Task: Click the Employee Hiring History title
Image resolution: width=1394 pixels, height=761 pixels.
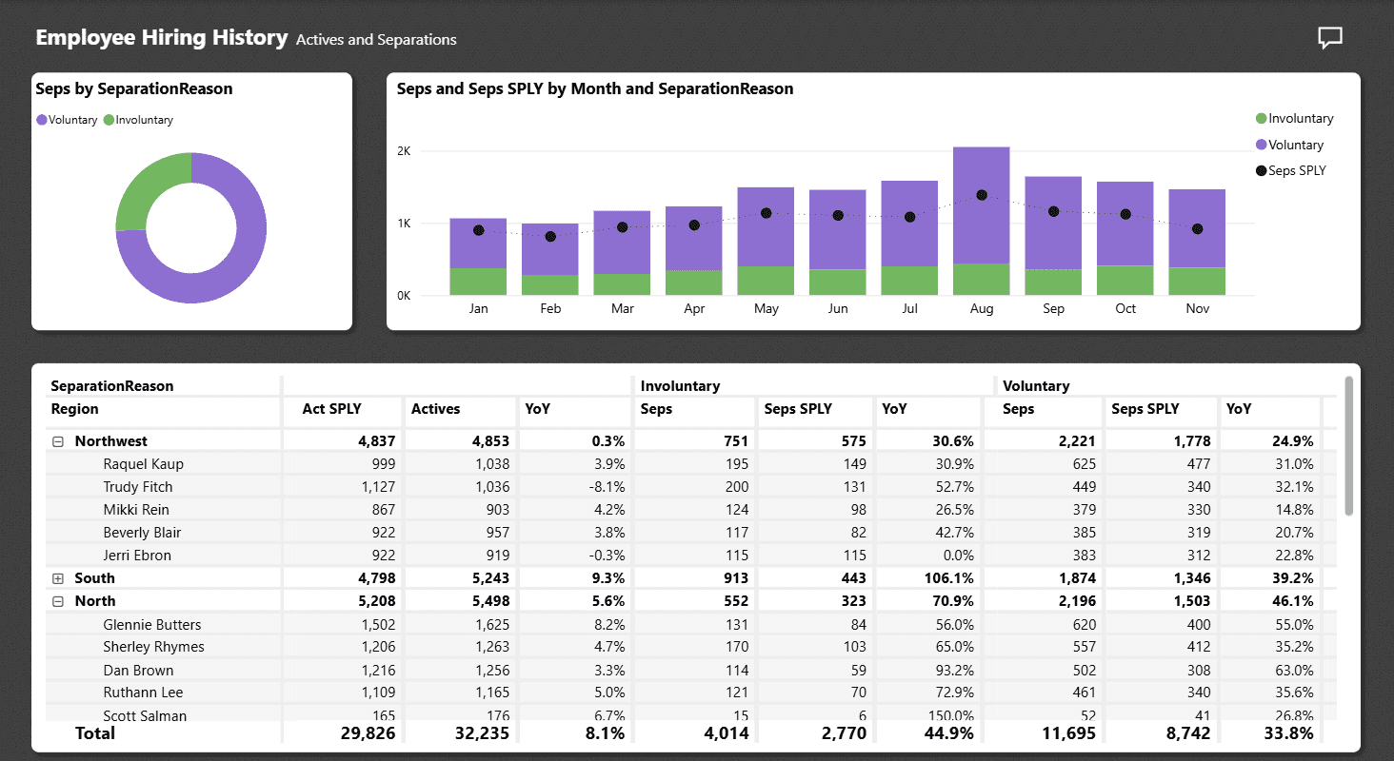Action: click(x=162, y=38)
